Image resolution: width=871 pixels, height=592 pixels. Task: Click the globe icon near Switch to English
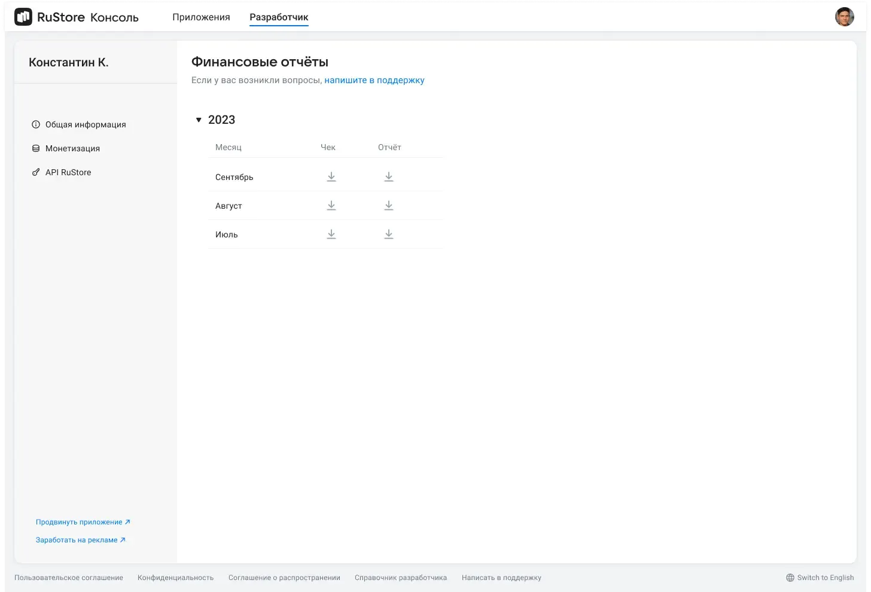pos(790,578)
